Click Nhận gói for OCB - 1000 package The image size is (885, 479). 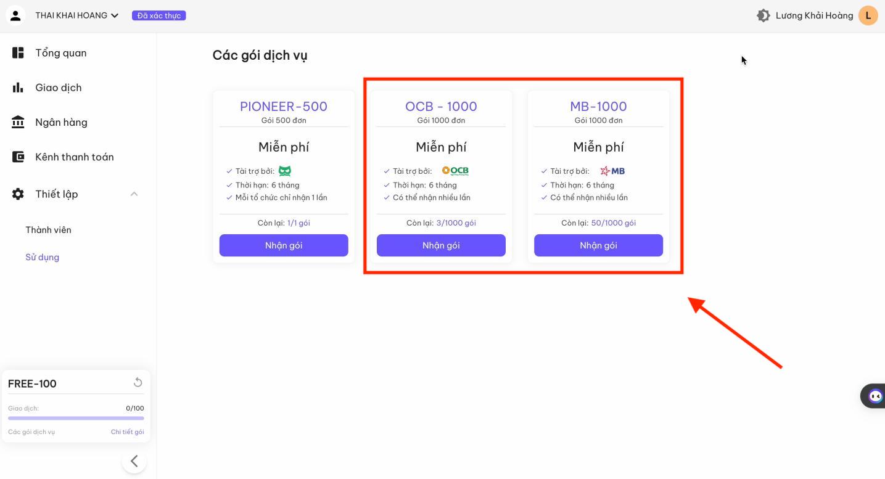(441, 245)
